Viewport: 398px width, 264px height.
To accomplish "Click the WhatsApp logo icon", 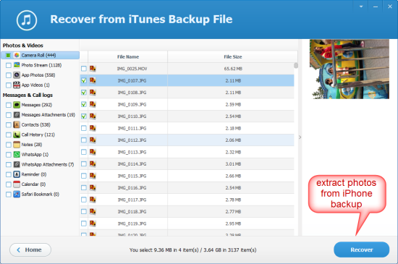I will tap(17, 155).
